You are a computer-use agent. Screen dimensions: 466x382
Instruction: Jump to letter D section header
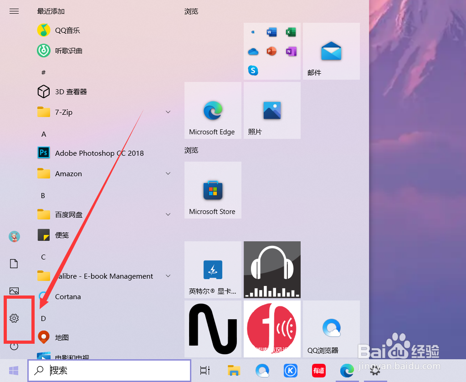click(x=43, y=318)
